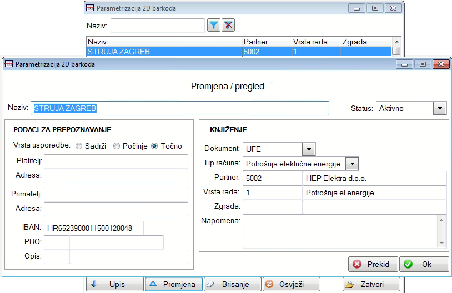Viewport: 452px width, 293px height.
Task: Select the Počinje comparison radio button
Action: click(117, 146)
